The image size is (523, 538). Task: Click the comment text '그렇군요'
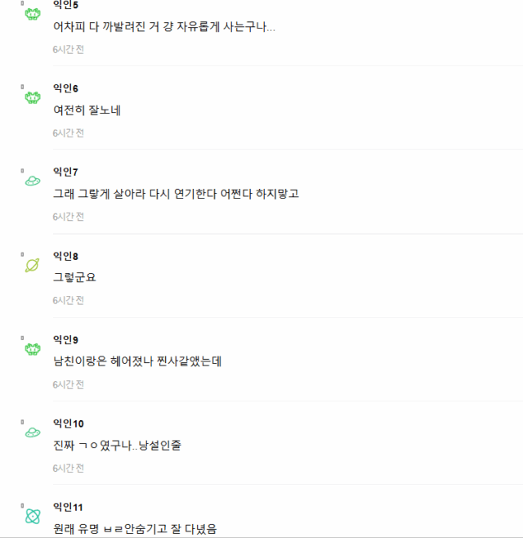tap(75, 278)
